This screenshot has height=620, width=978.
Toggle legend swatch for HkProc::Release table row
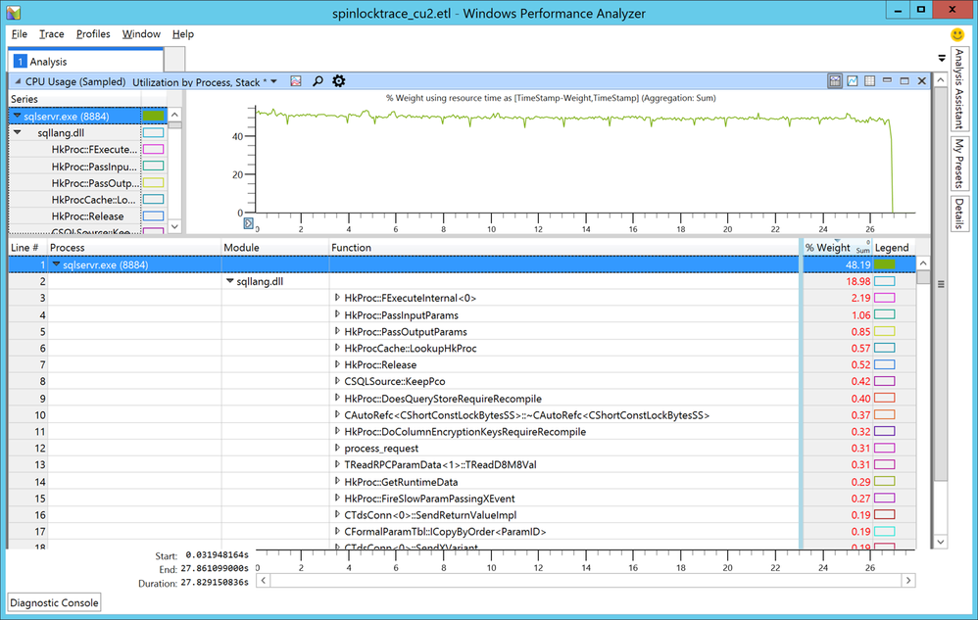885,364
